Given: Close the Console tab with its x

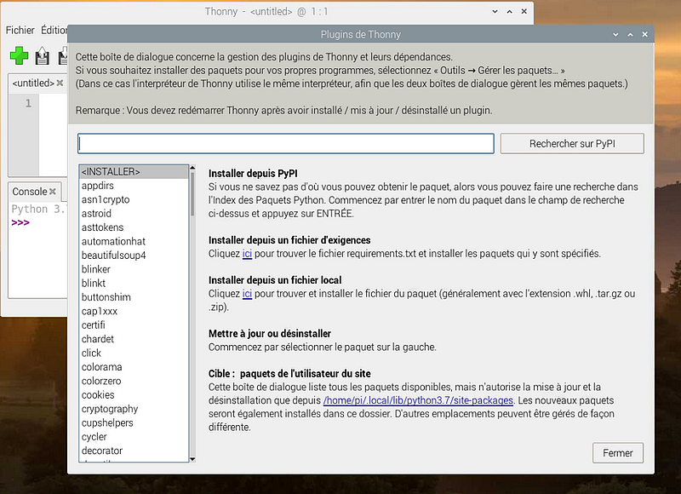Looking at the screenshot, I should coord(53,191).
